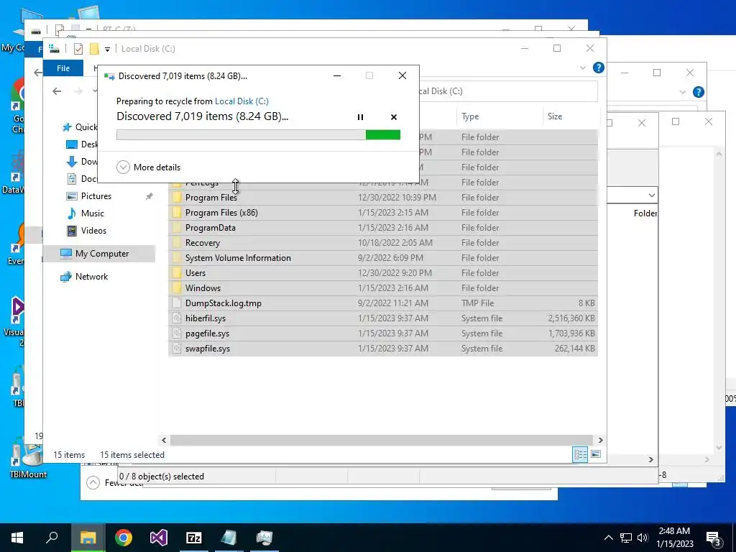Click the My Computer monitor icon
This screenshot has width=736, height=552.
click(66, 254)
